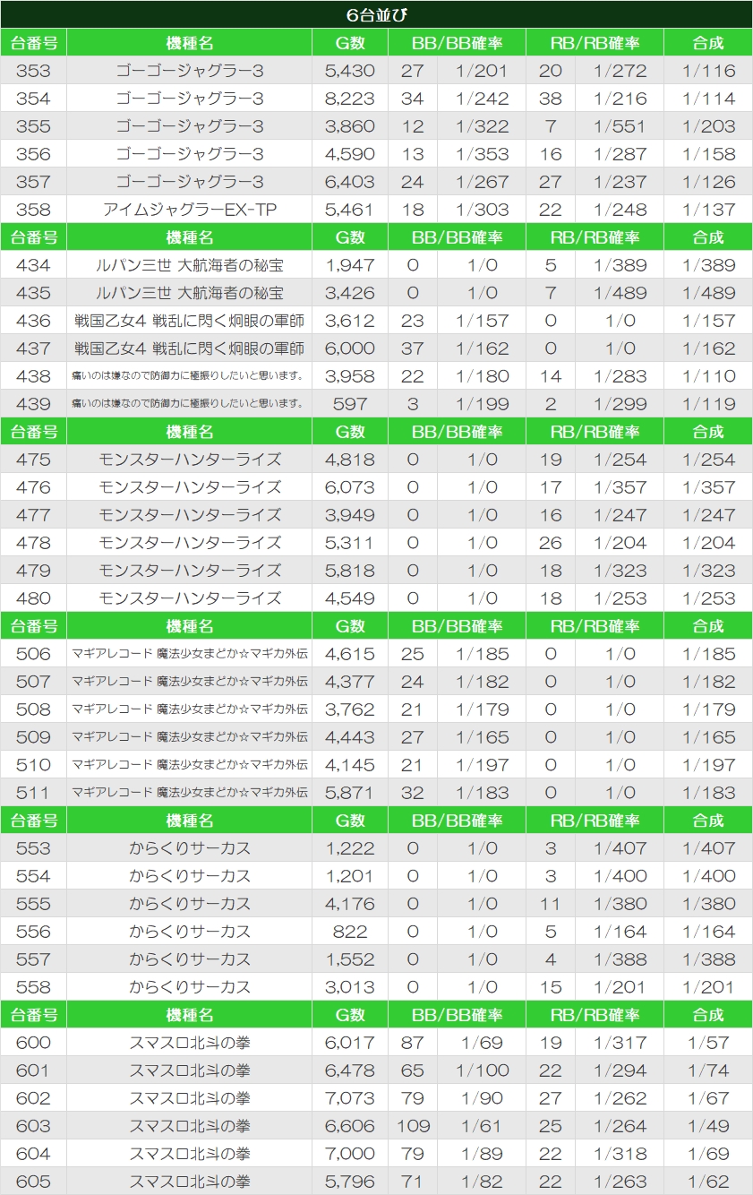
Task: Select RB count 38 in row 354
Action: pos(551,99)
